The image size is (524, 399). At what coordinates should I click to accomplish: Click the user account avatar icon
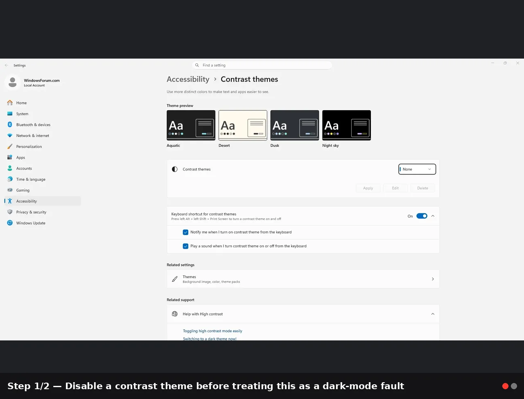[13, 82]
